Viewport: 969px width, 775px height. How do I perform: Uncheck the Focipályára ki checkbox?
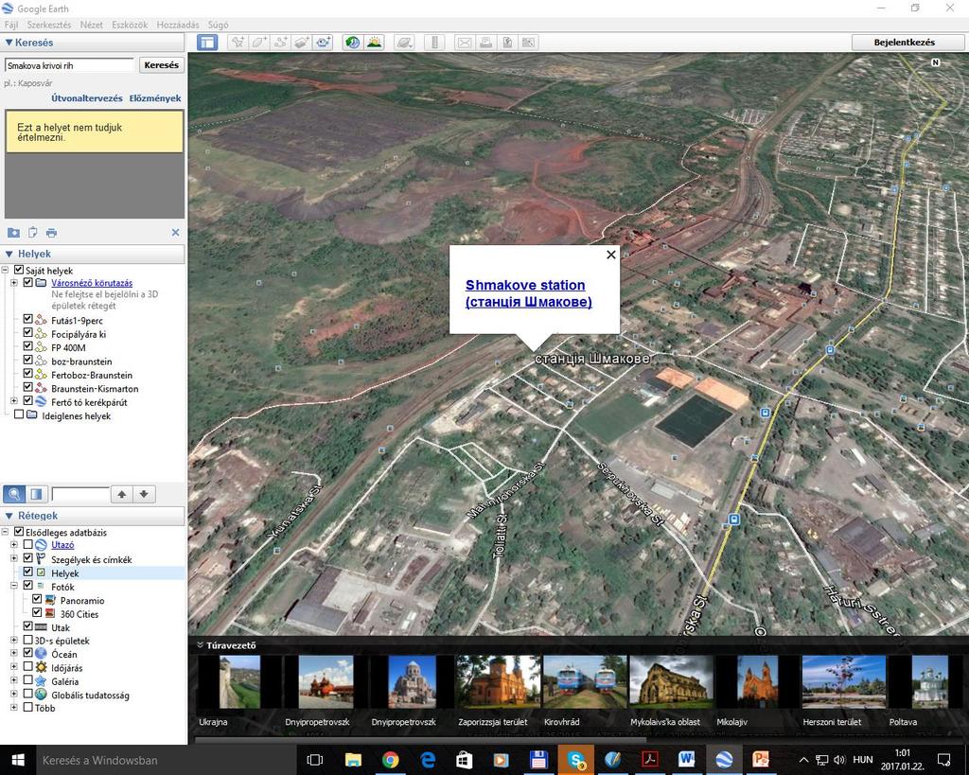tap(27, 333)
